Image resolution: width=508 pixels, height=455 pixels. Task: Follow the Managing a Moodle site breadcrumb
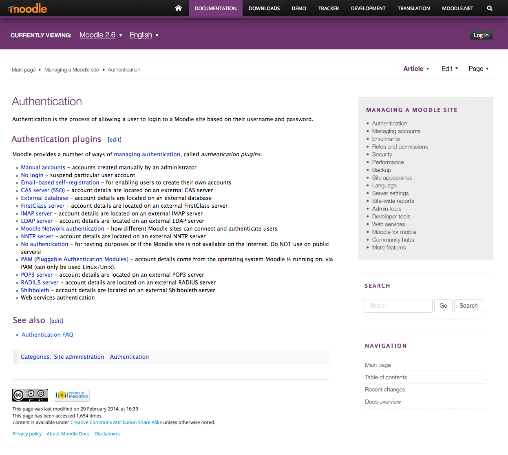(72, 70)
